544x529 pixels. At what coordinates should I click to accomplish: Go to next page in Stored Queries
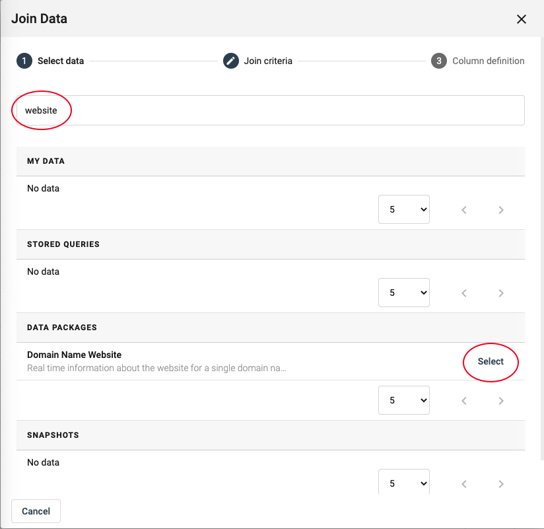(501, 293)
